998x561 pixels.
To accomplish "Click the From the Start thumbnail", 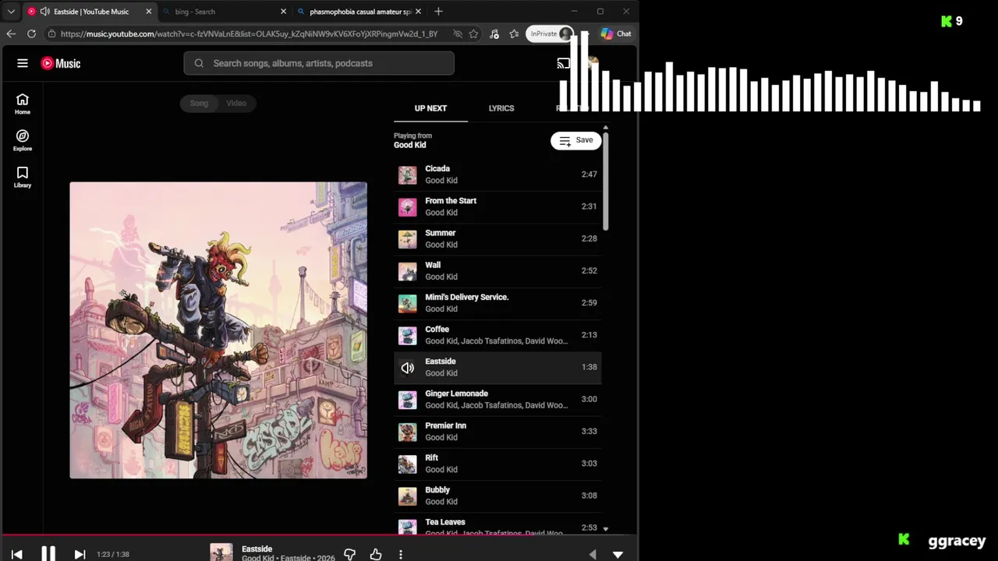I will pos(408,206).
